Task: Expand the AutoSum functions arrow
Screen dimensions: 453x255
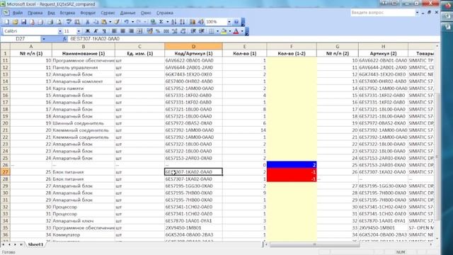Action: (168, 22)
